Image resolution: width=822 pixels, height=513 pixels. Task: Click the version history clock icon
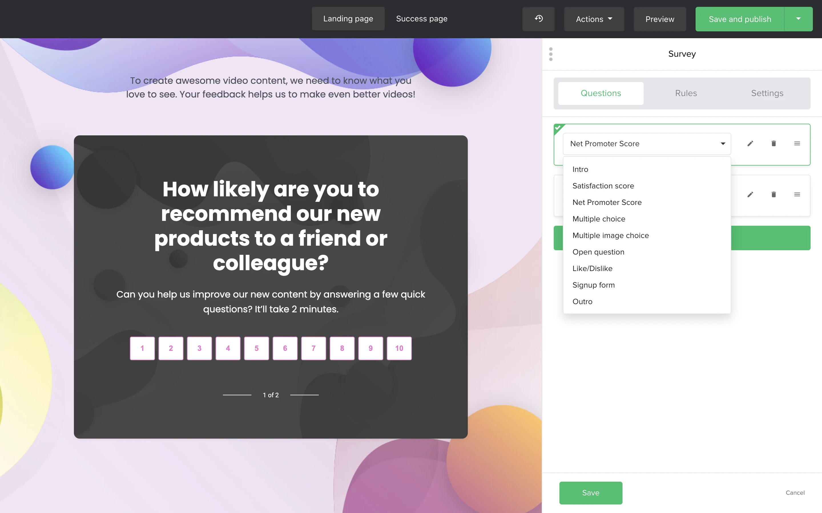pyautogui.click(x=538, y=19)
